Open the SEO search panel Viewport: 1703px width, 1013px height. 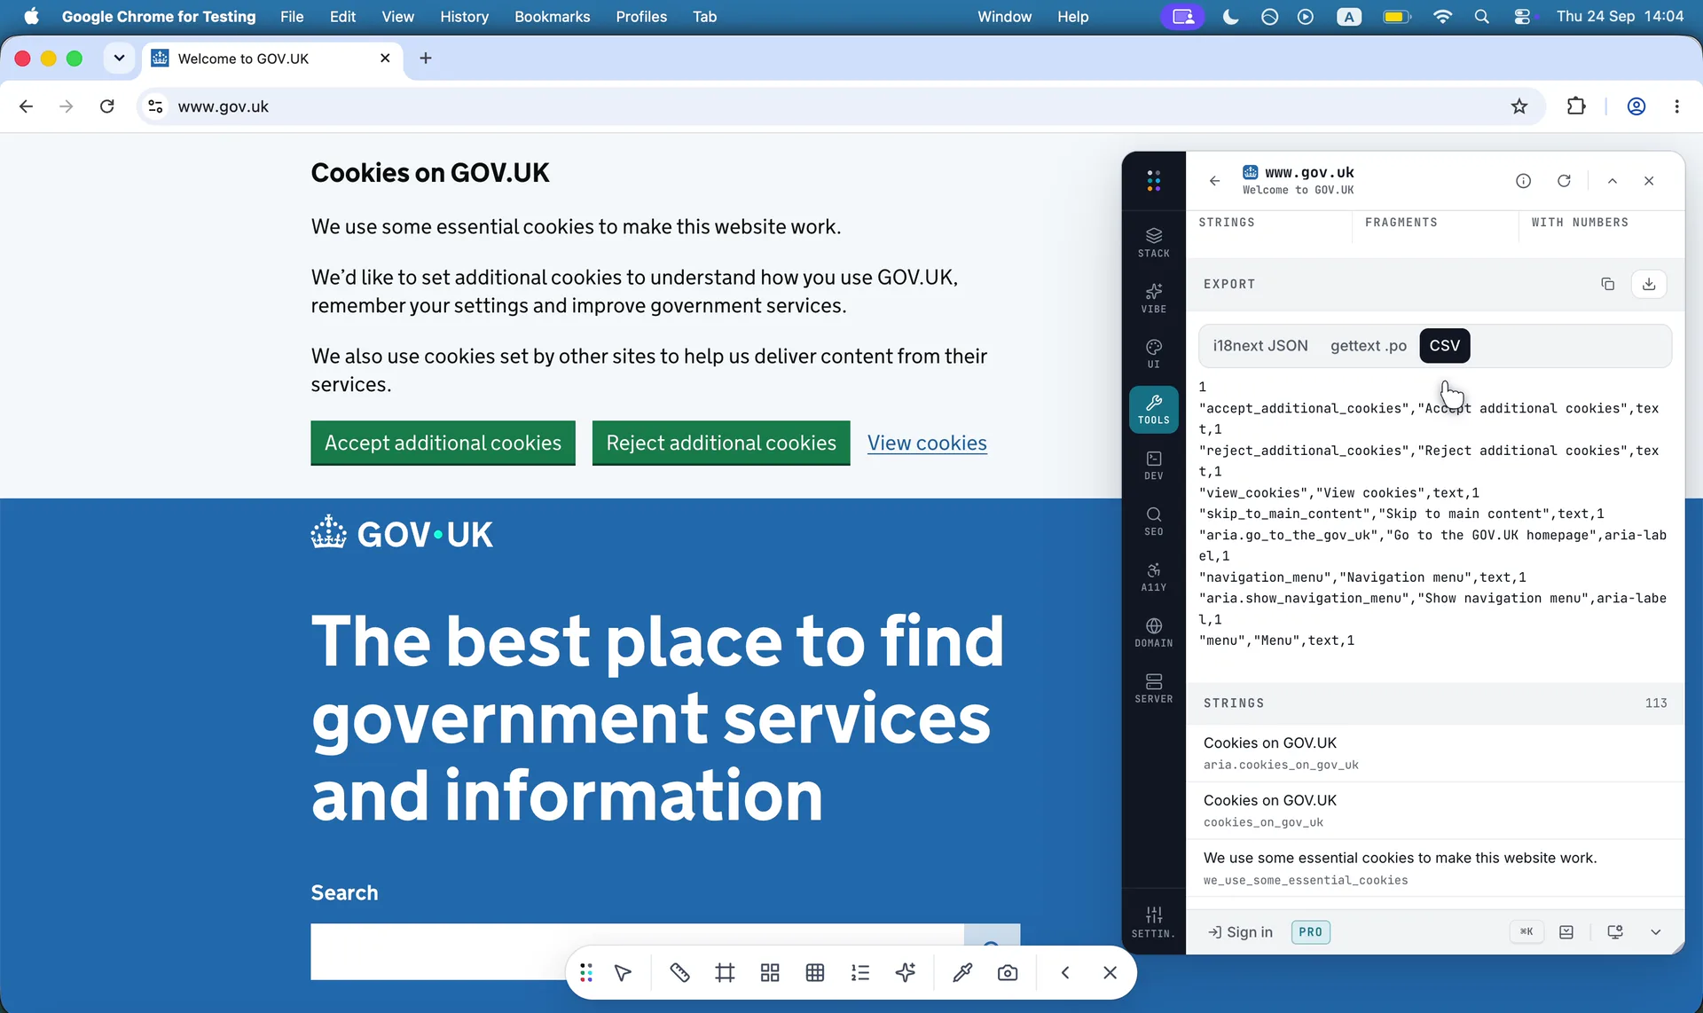pos(1153,522)
